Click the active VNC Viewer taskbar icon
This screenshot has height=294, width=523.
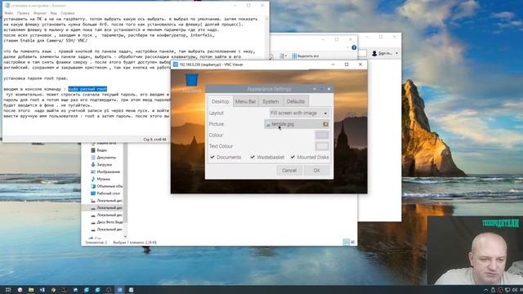pos(120,290)
